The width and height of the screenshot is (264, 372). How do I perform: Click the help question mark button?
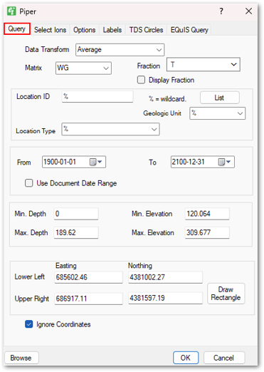(x=221, y=11)
